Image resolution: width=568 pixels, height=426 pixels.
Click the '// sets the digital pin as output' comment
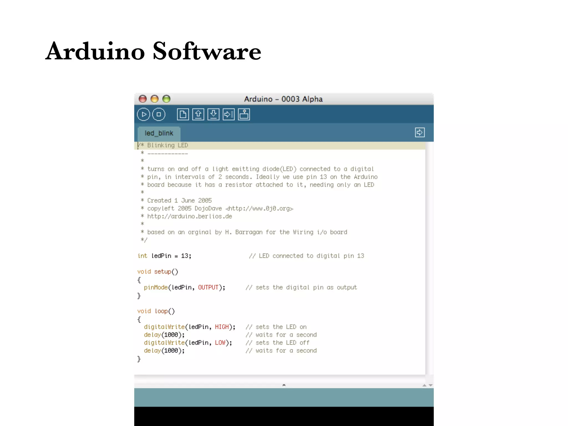[x=301, y=288]
